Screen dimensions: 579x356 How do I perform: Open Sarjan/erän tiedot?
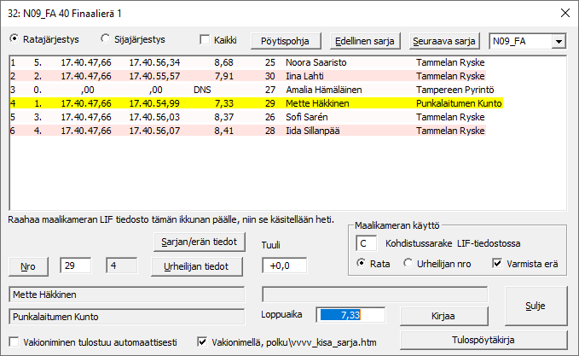[x=200, y=240]
